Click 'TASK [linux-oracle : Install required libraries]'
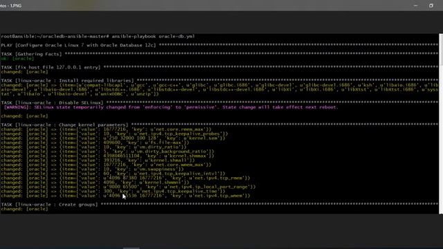The width and height of the screenshot is (443, 249). point(219,80)
